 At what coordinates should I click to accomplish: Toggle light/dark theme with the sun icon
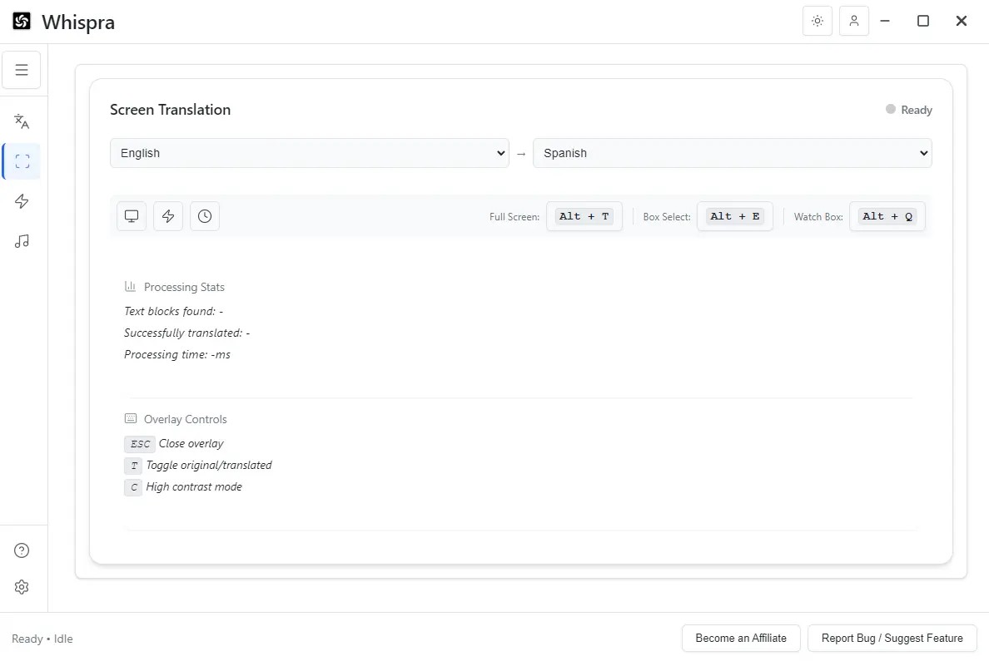pos(817,21)
